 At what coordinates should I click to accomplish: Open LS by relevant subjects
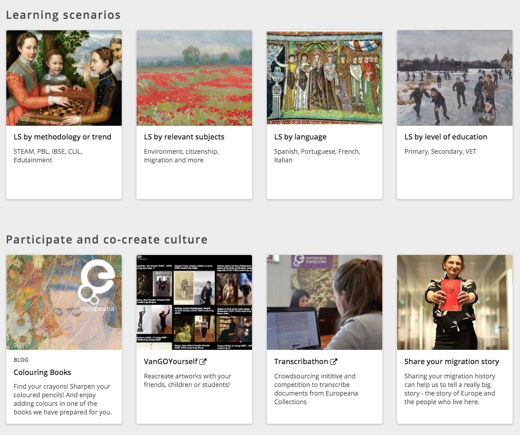coord(184,137)
